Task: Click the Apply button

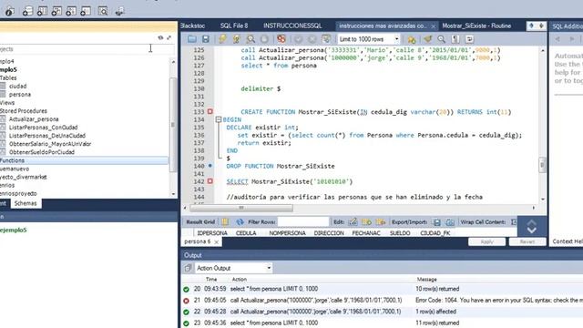Action: (x=486, y=241)
